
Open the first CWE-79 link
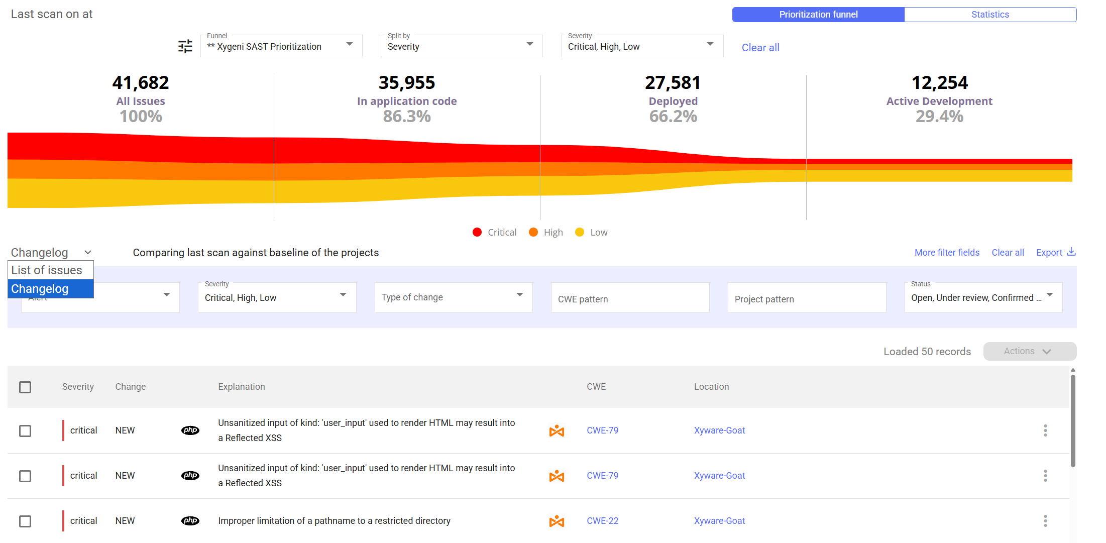coord(602,430)
